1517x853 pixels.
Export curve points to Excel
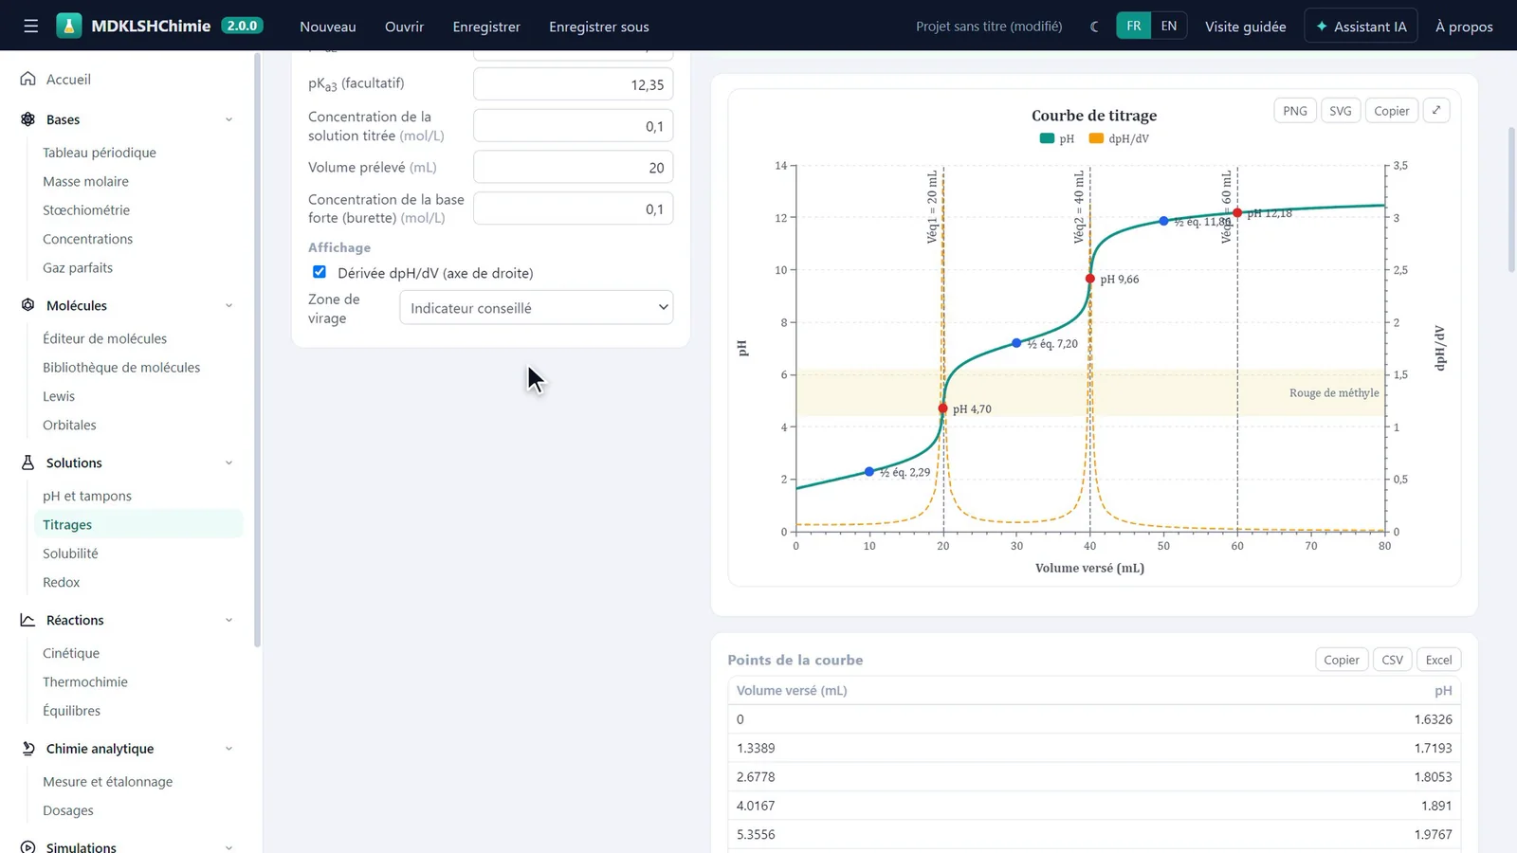tap(1438, 660)
